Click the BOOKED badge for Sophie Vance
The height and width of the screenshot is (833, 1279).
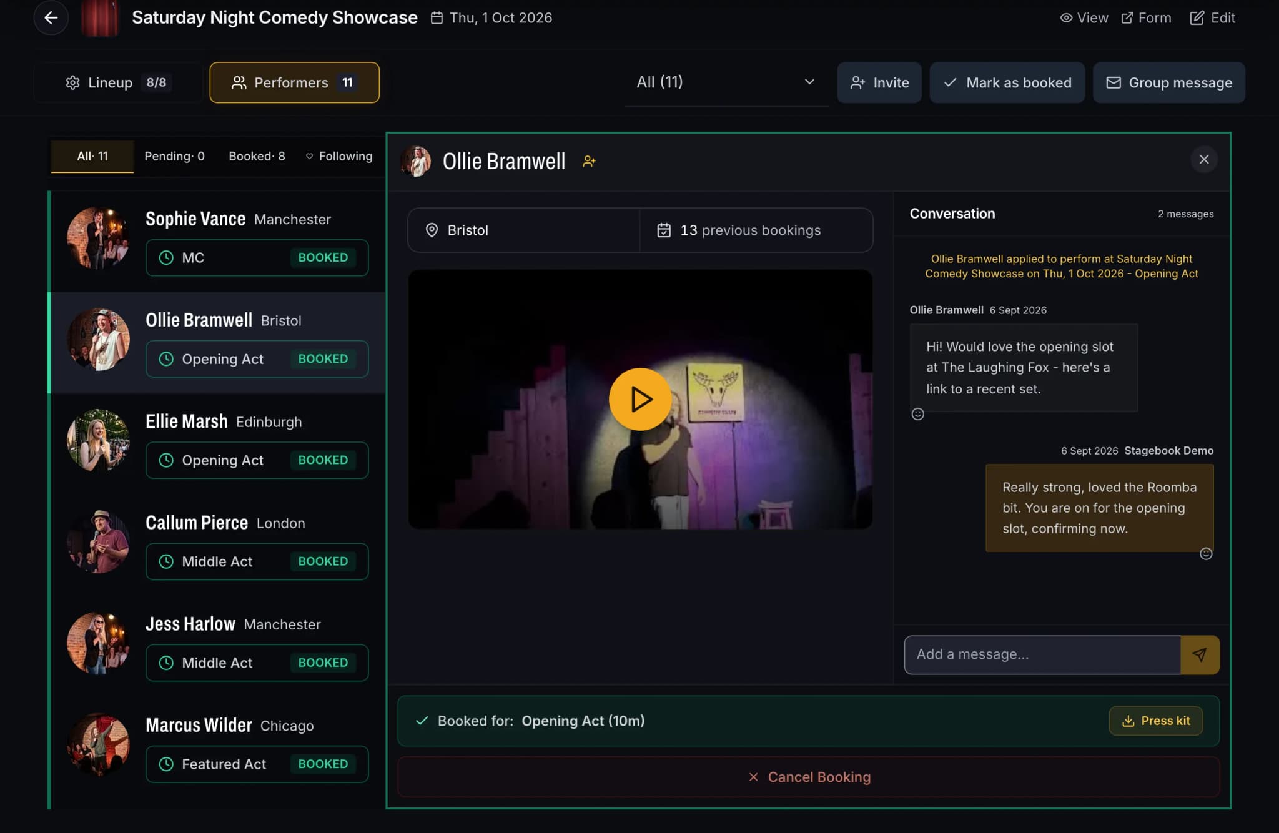(323, 257)
